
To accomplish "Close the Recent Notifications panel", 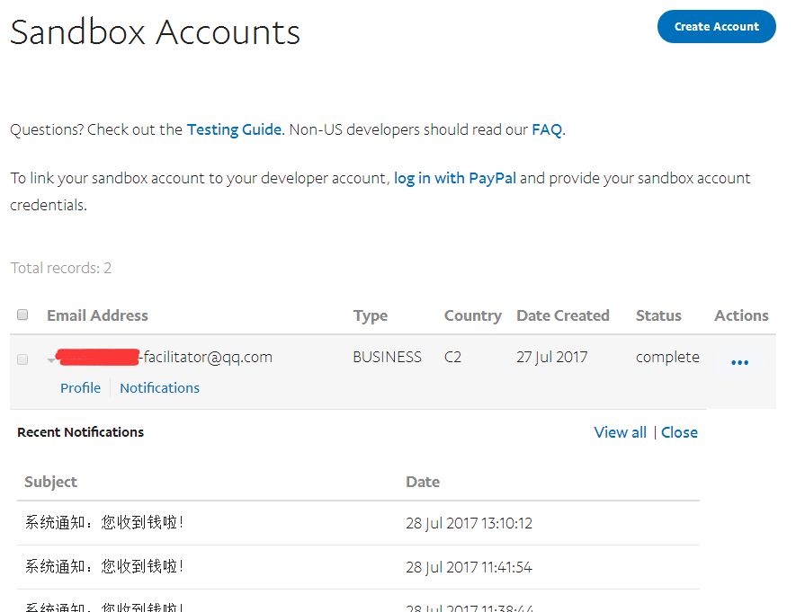I will point(679,432).
